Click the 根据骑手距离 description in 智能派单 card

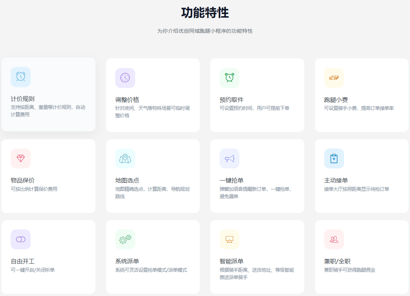(x=256, y=273)
